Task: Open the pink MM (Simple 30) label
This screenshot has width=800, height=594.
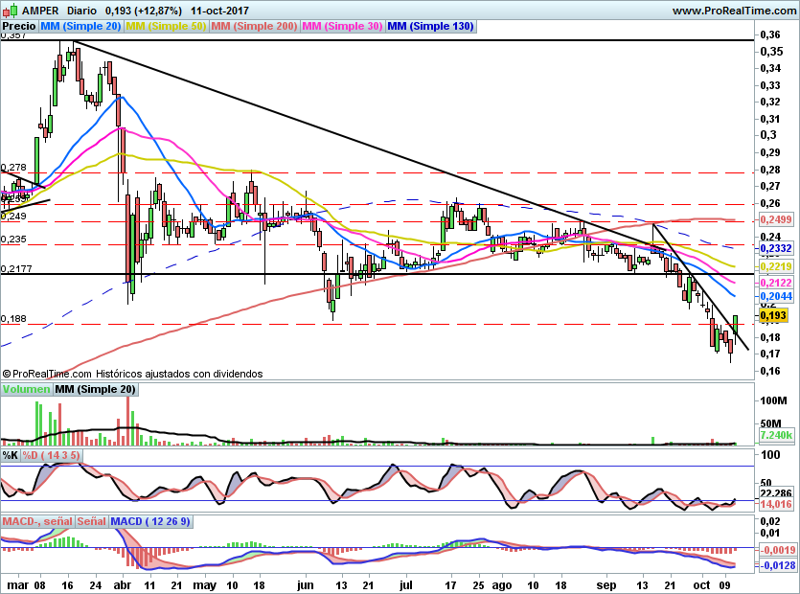Action: (342, 26)
